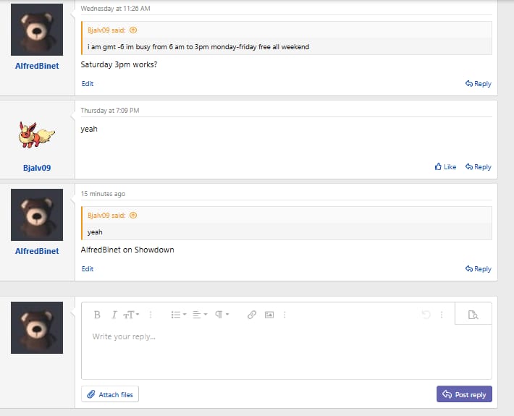Click the "Wednesday at 11:26 AM" timestamp
This screenshot has height=416, width=514.
115,9
